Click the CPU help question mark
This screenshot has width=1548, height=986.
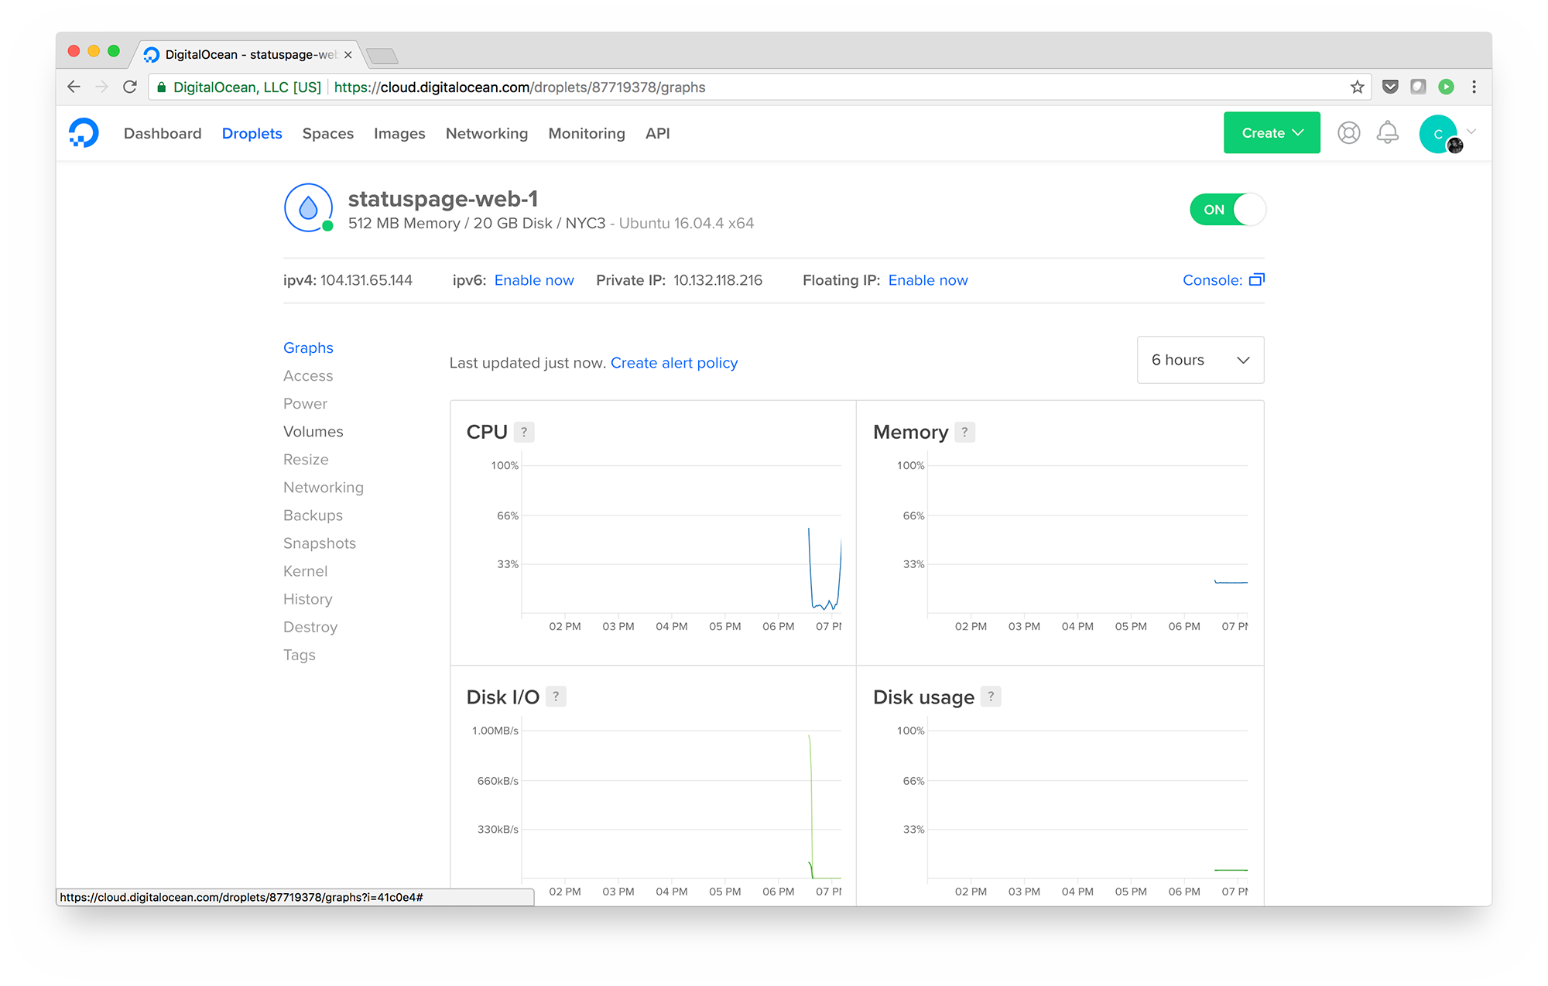[524, 432]
